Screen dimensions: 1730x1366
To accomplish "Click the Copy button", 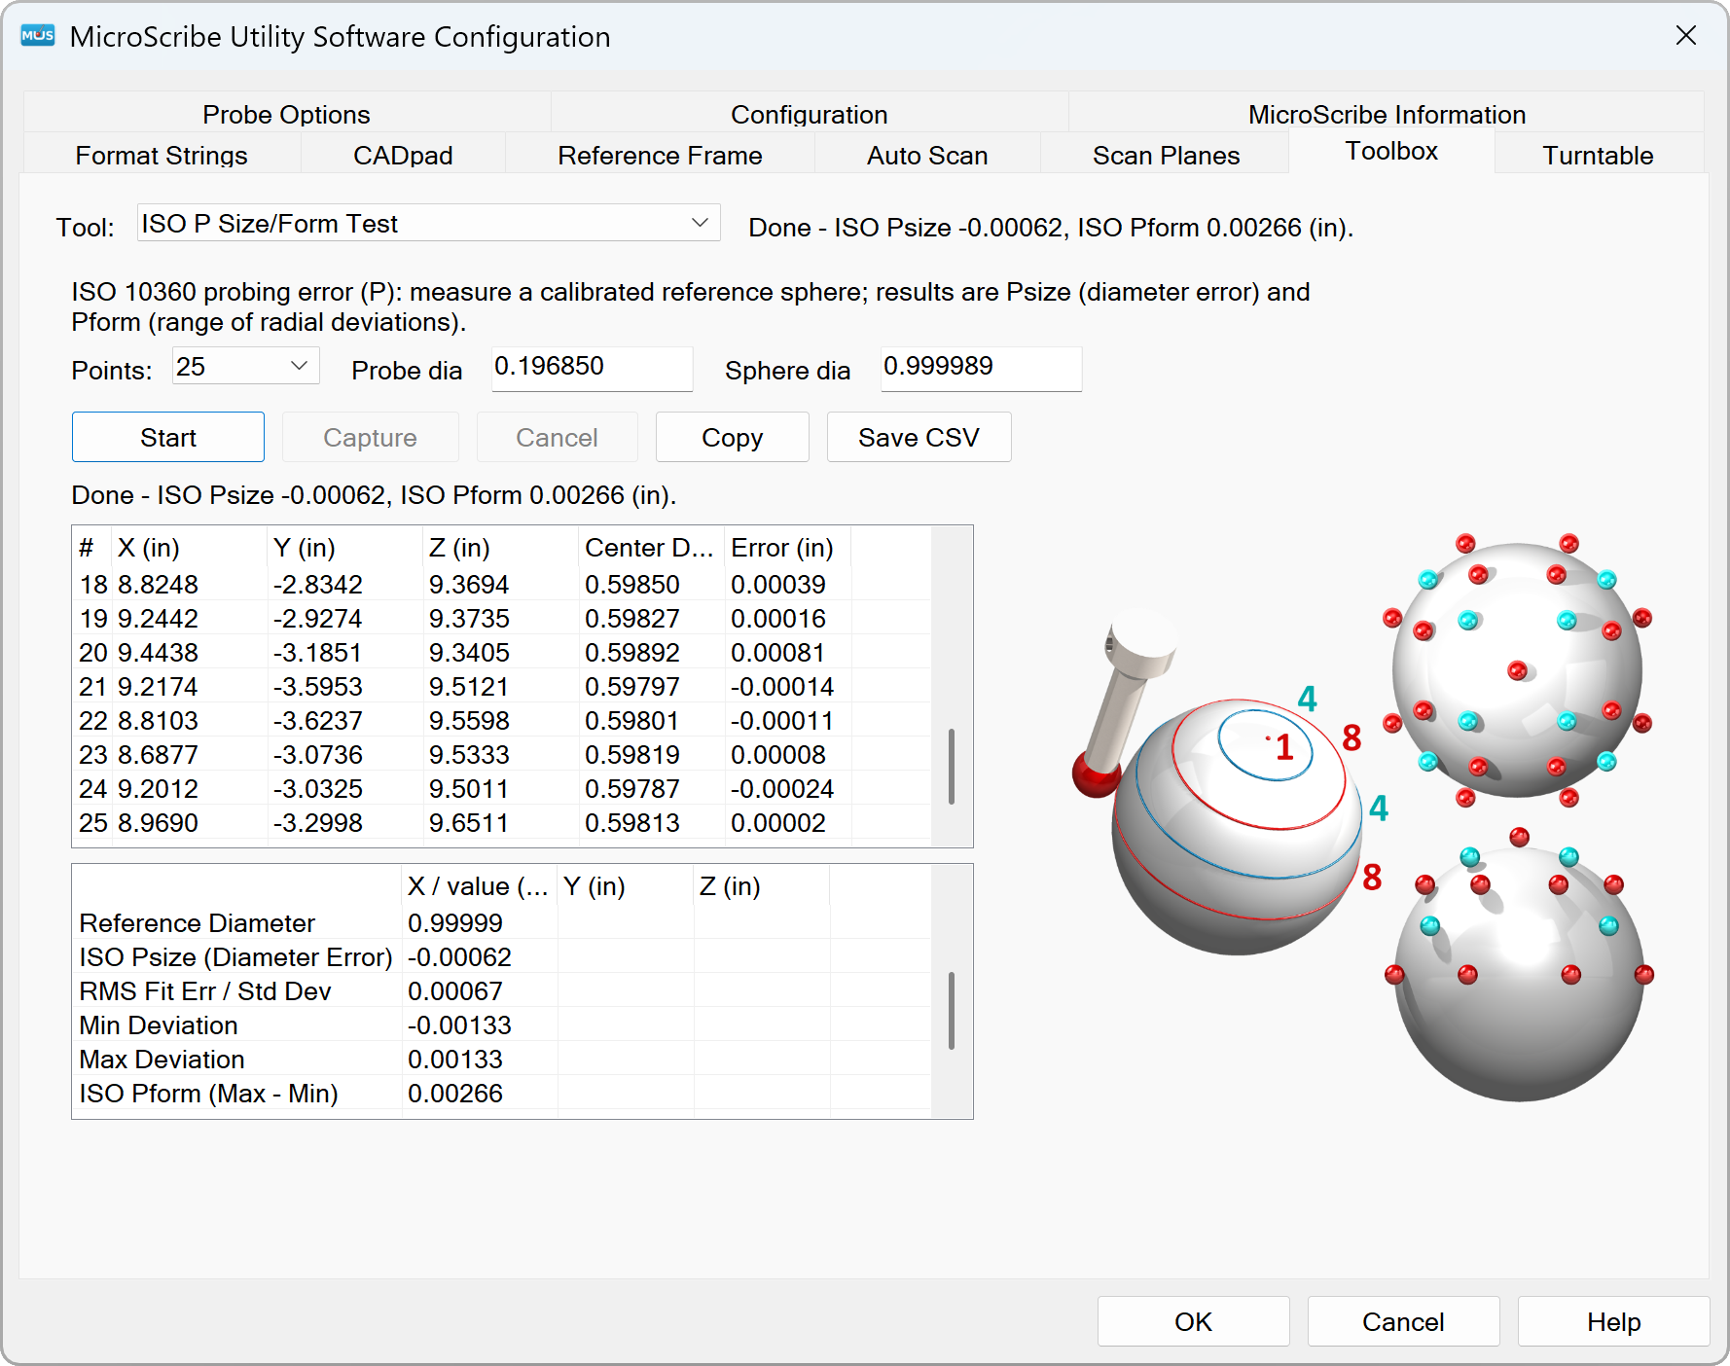I will tap(733, 437).
